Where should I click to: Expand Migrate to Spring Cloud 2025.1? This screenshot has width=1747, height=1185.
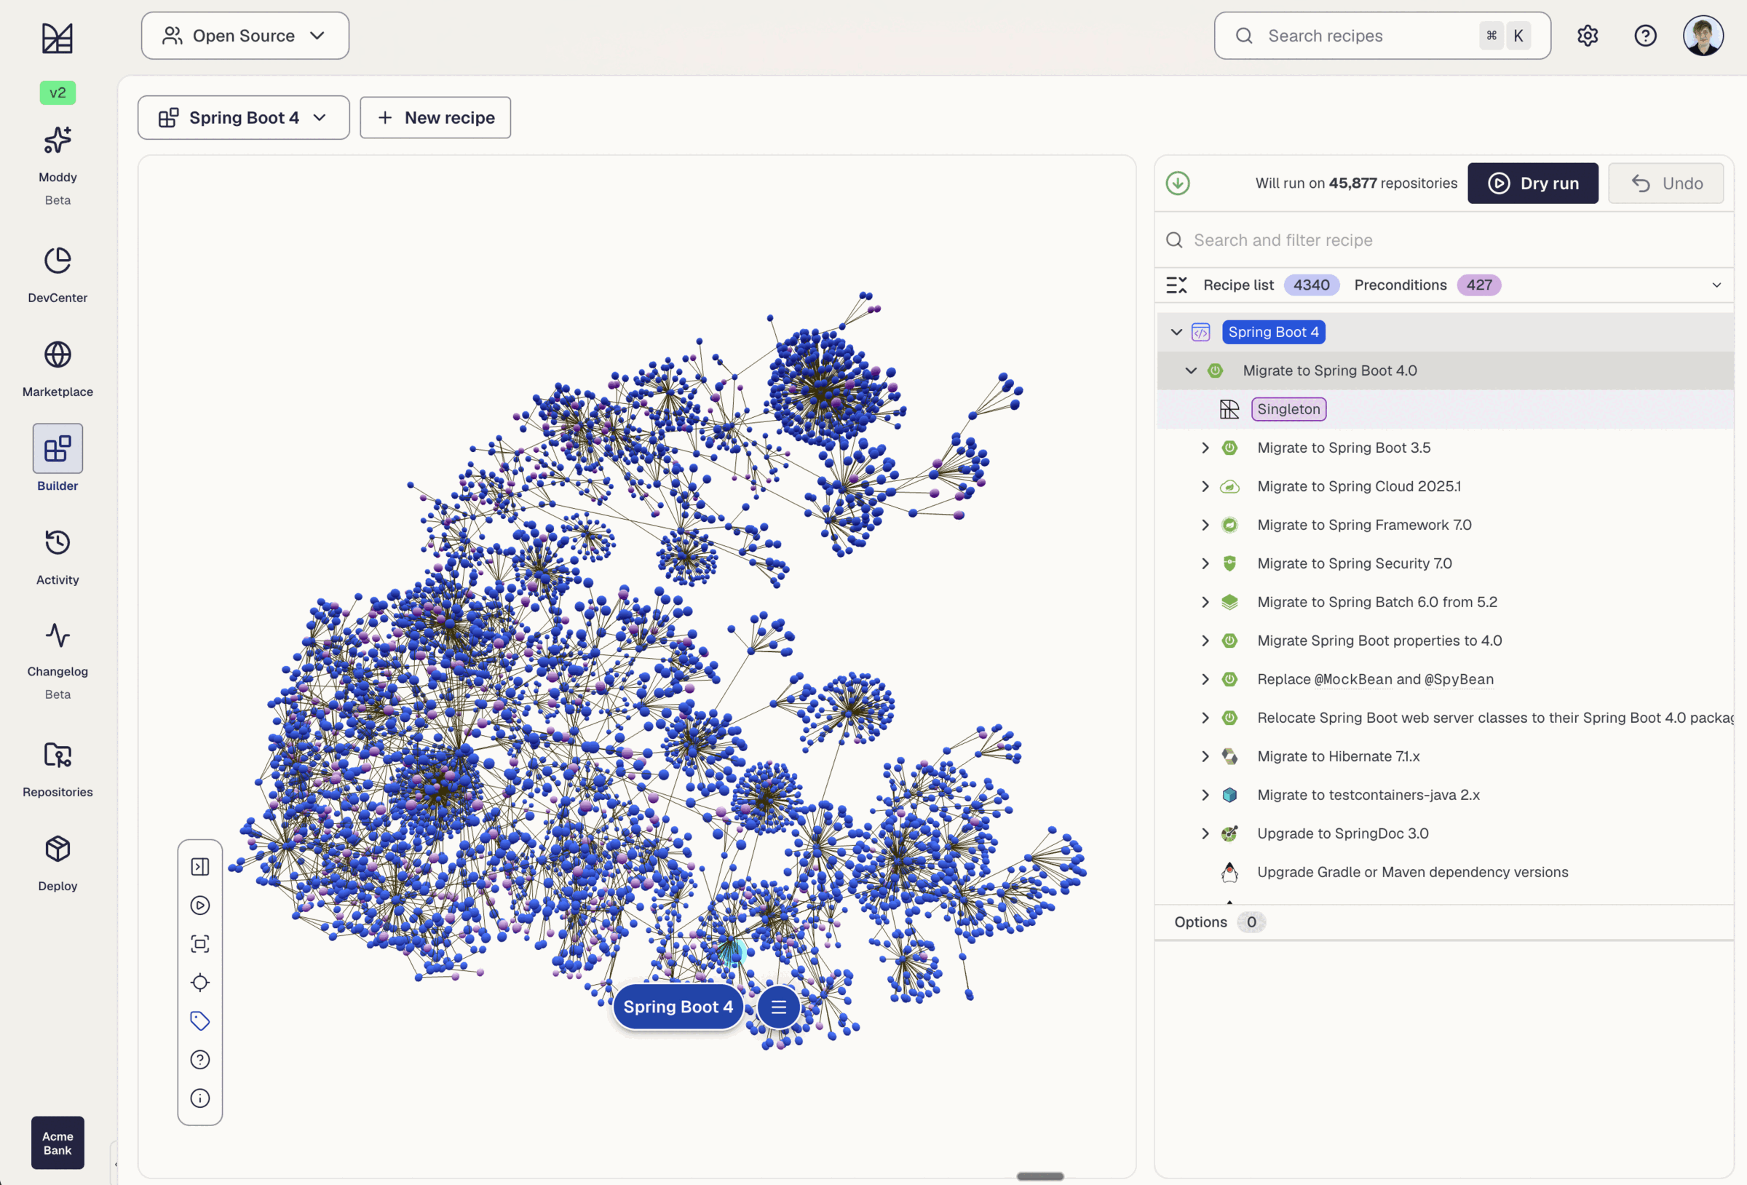click(1205, 486)
